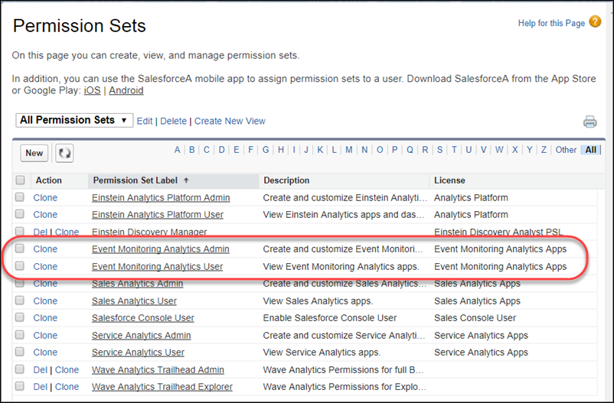Toggle the select-all checkbox in header
Screen dimensions: 614x403
pos(20,180)
